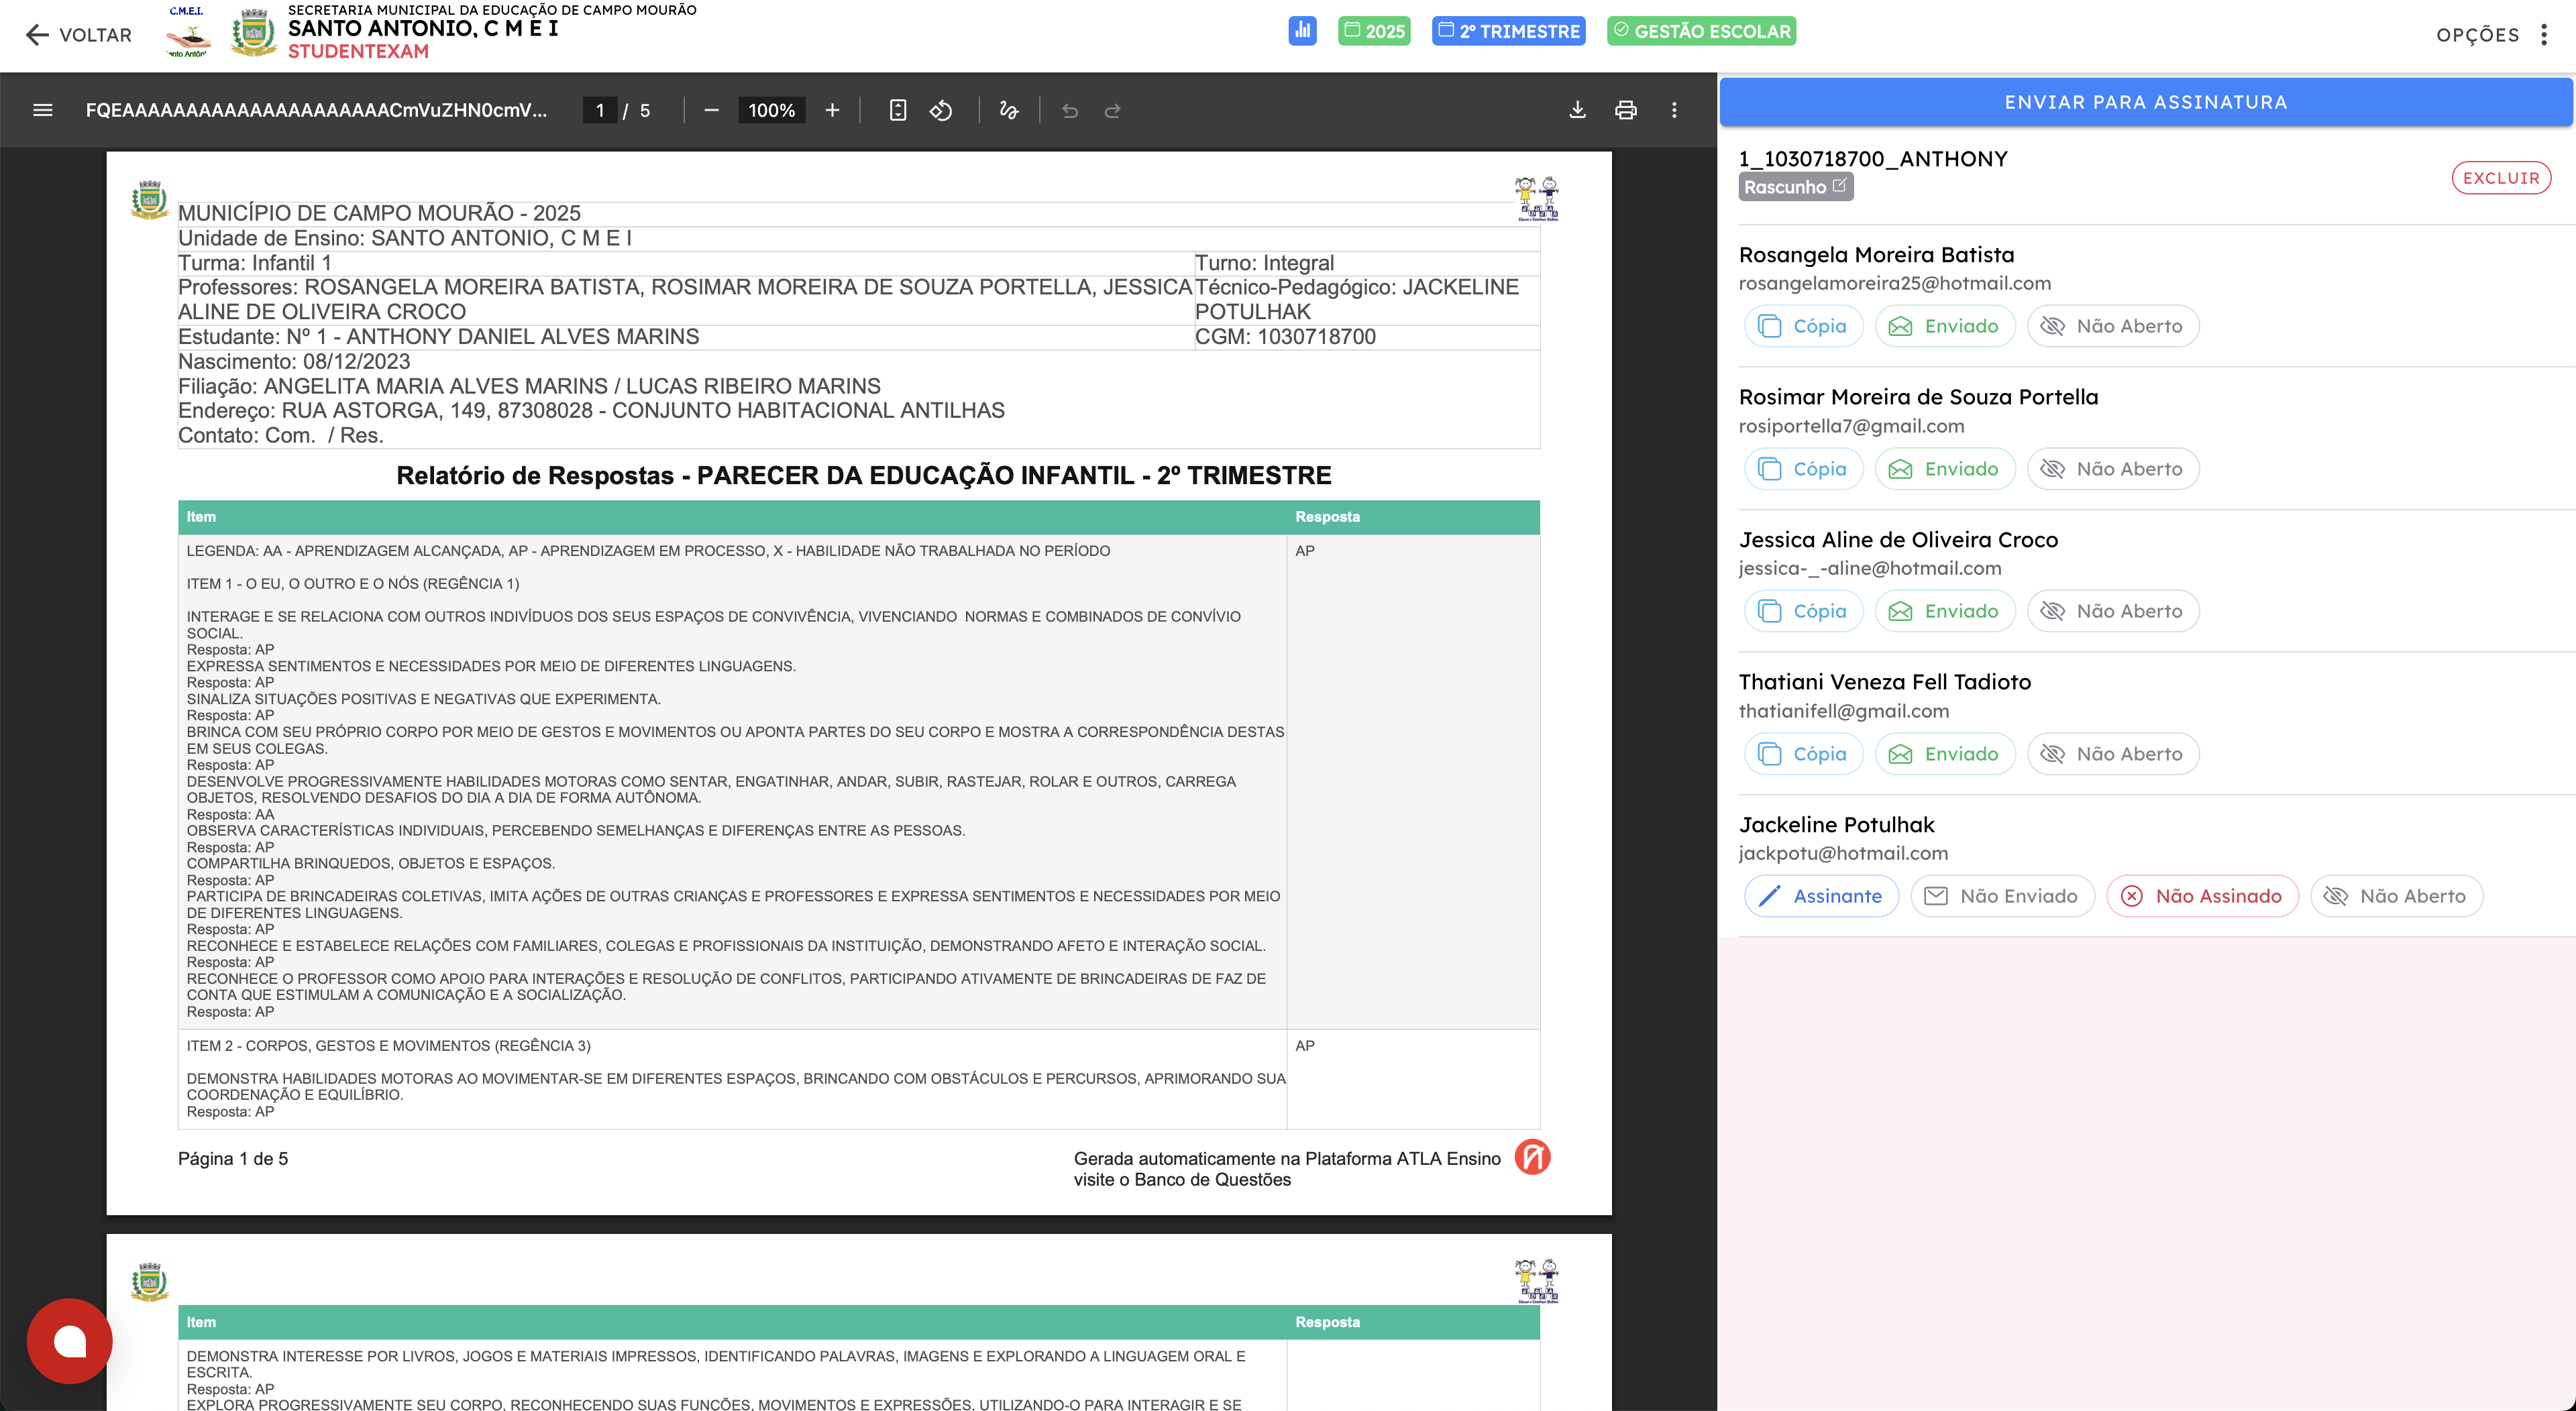The width and height of the screenshot is (2576, 1411).
Task: Click the Página 1 de 5 footer text
Action: click(233, 1158)
